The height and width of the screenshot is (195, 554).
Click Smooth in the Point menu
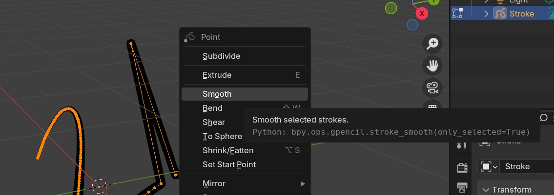(217, 94)
